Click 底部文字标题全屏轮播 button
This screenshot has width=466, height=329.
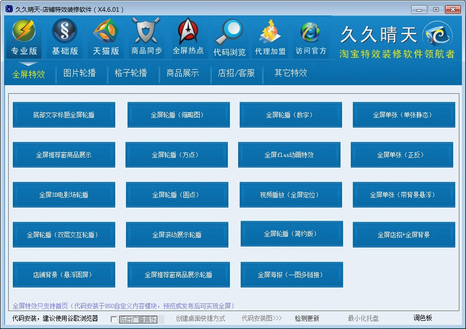(x=64, y=115)
